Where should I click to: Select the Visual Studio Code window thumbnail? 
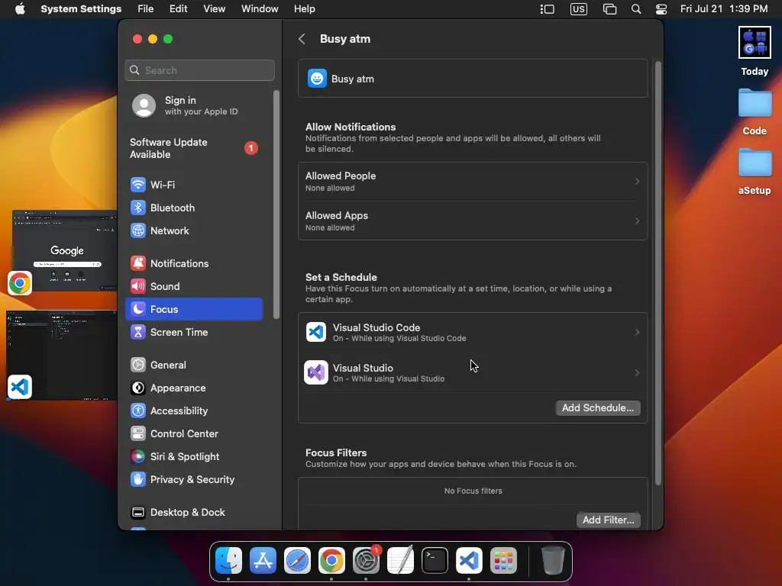(61, 356)
